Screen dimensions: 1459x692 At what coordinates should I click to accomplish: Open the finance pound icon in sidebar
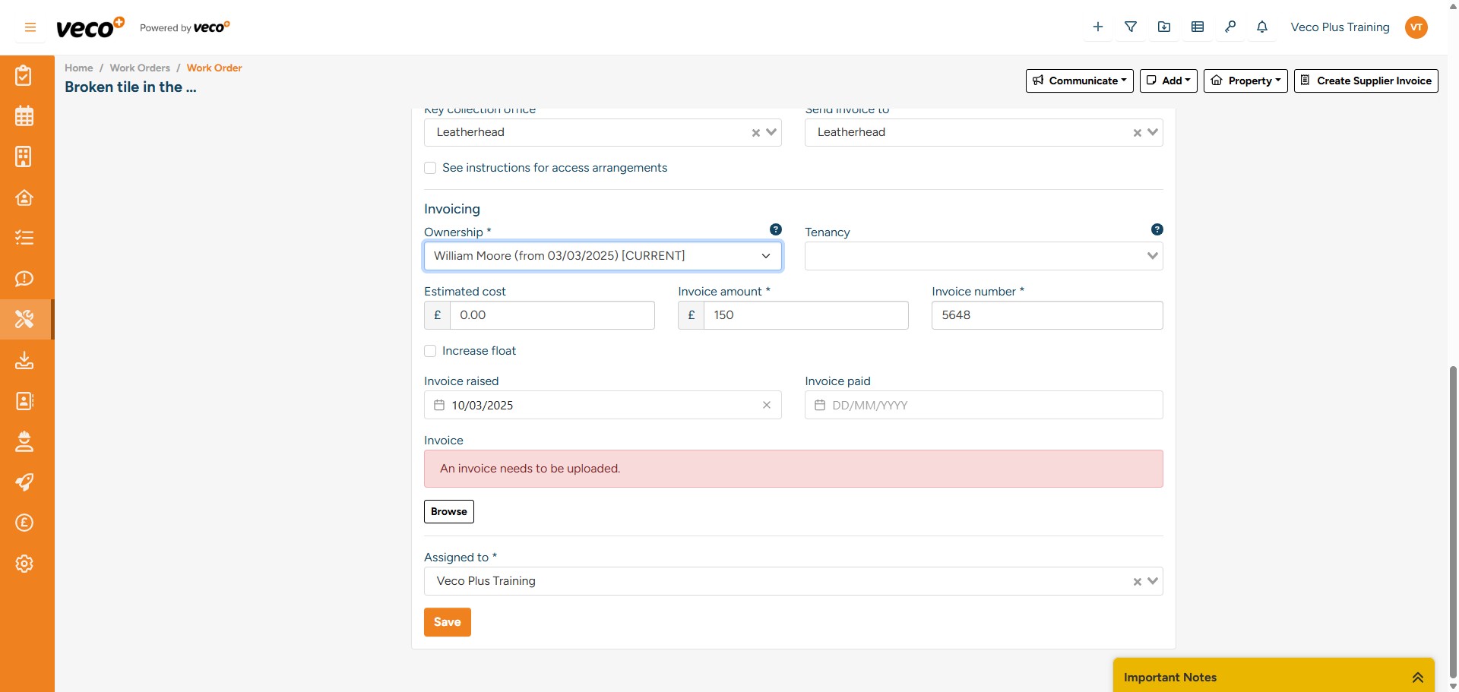tap(24, 523)
